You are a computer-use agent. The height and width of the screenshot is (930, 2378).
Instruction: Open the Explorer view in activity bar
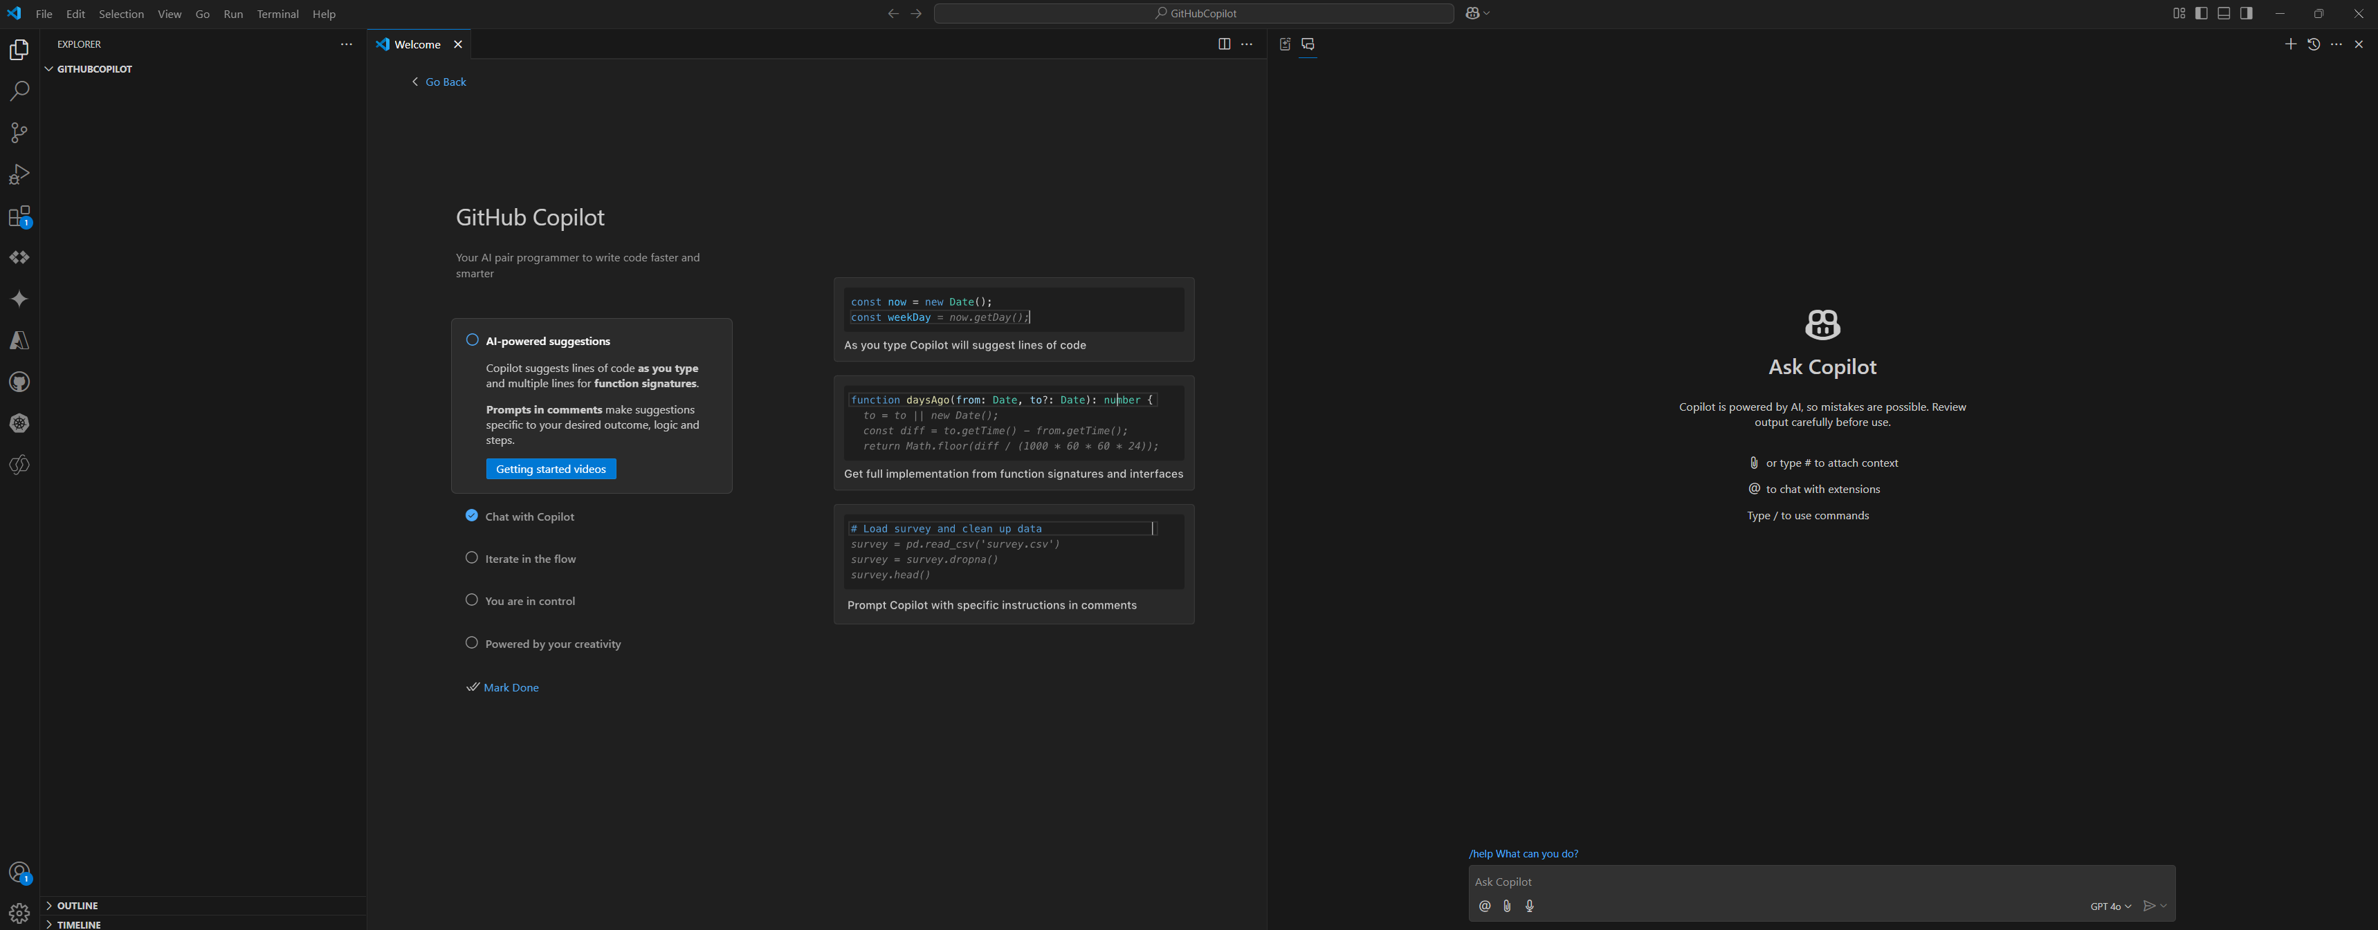(x=19, y=50)
